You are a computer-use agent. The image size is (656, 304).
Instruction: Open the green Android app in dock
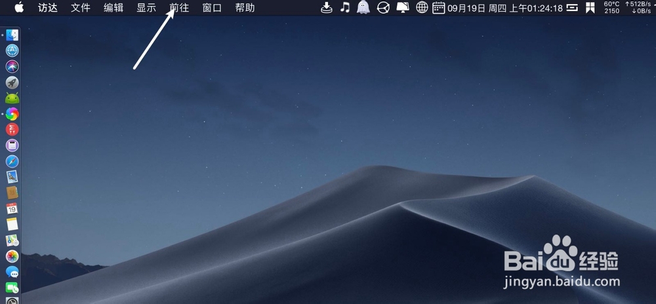click(12, 98)
